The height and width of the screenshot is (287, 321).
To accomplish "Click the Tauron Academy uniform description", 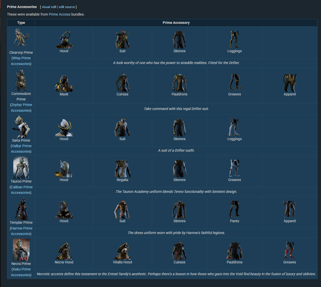I will [176, 192].
